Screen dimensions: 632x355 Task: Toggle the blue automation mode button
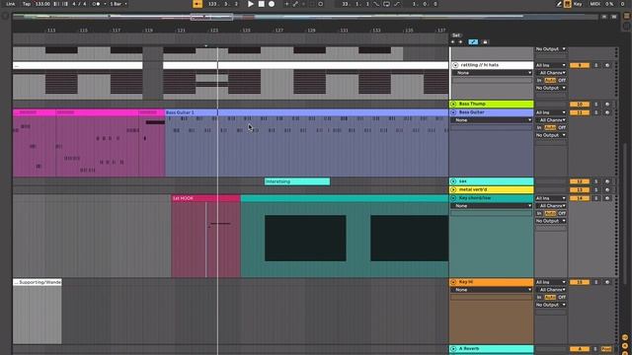point(473,41)
